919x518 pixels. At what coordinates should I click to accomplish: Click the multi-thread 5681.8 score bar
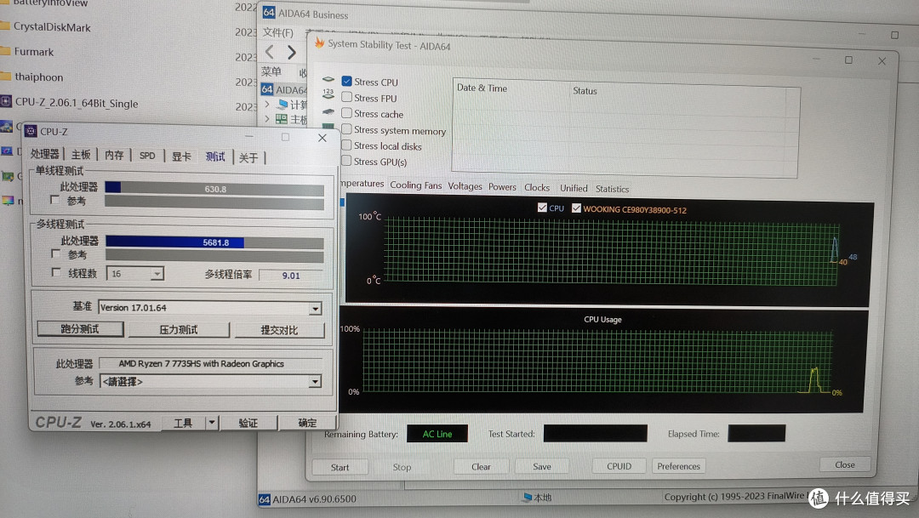click(214, 242)
